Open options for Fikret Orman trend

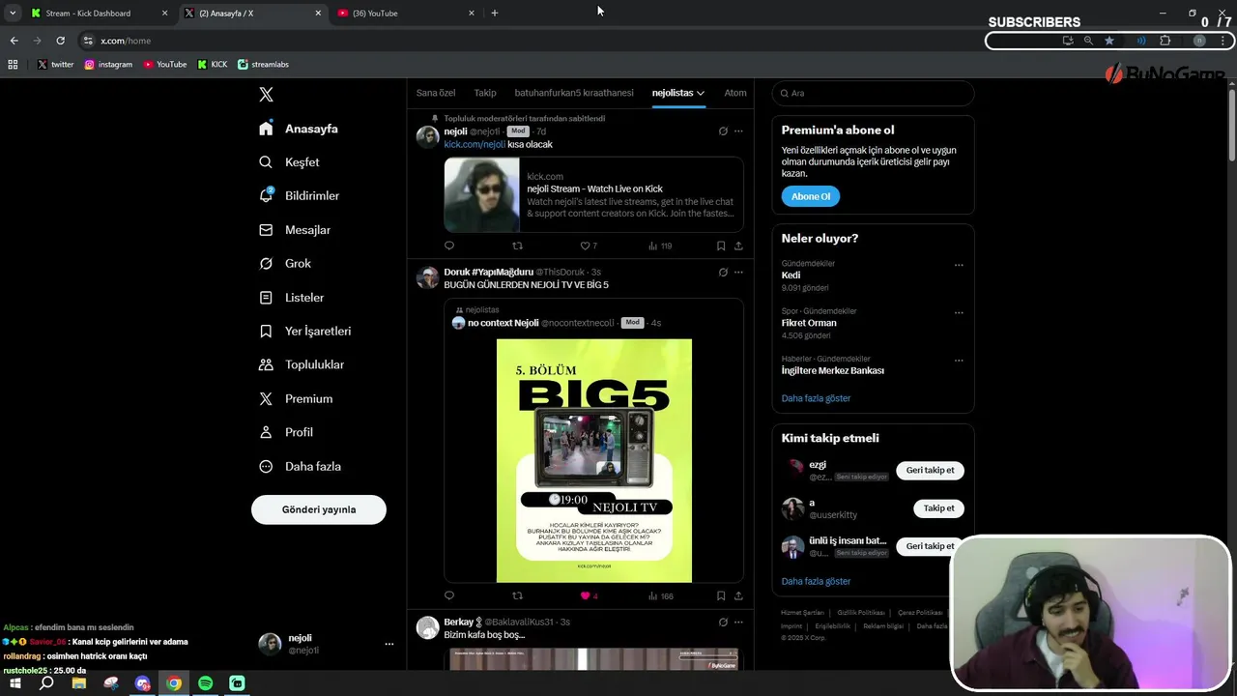959,312
